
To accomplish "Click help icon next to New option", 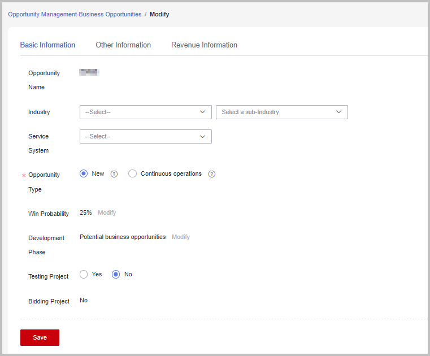I will [114, 174].
